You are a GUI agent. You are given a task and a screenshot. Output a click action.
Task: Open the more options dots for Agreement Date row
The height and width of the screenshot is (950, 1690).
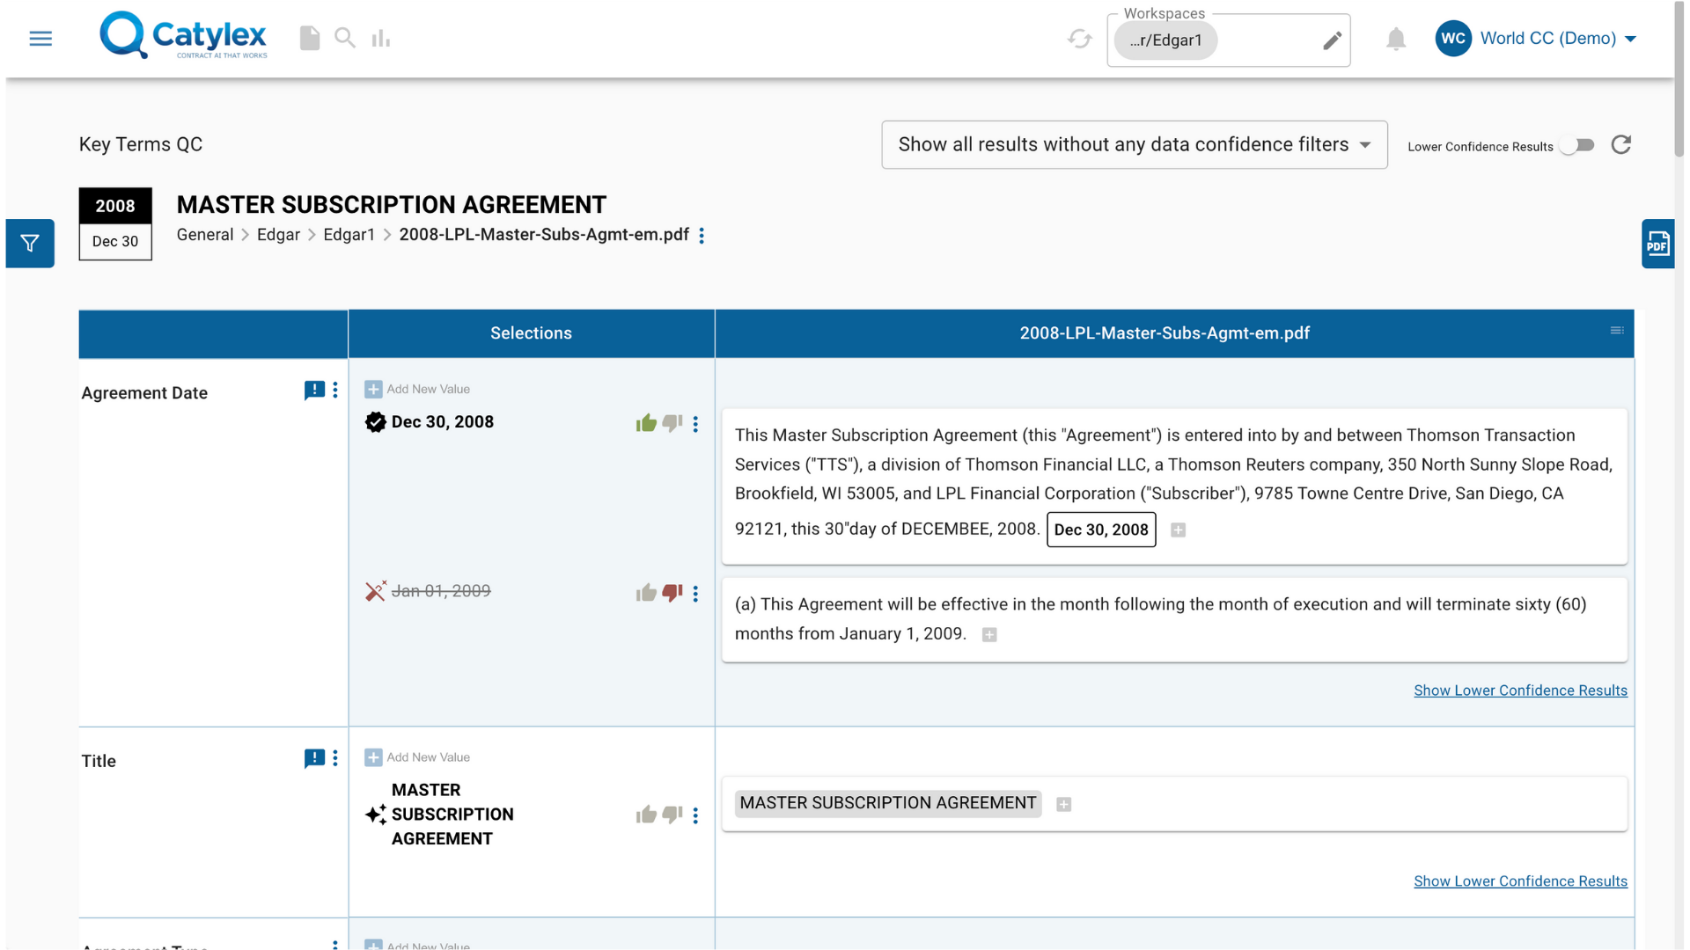click(x=335, y=391)
